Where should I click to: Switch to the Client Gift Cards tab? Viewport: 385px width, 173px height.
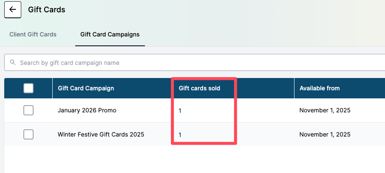point(33,34)
